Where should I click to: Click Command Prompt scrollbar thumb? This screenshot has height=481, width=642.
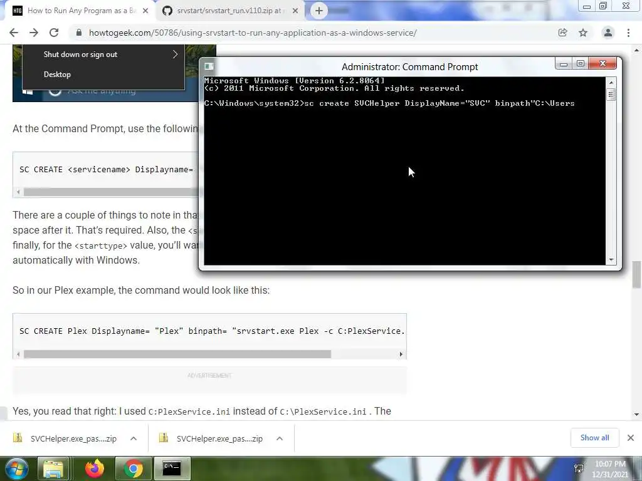(611, 95)
